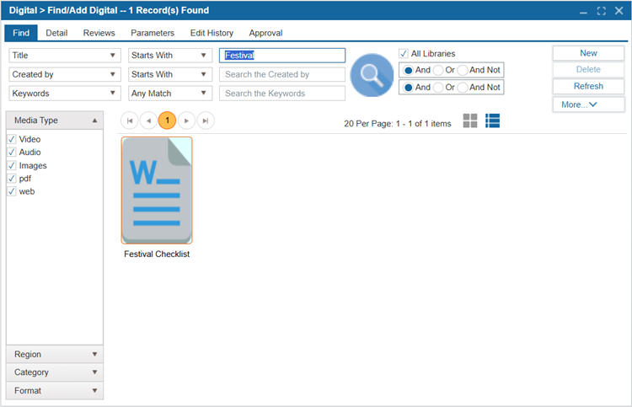Collapse the Media Type panel
This screenshot has width=632, height=407.
tap(55, 120)
